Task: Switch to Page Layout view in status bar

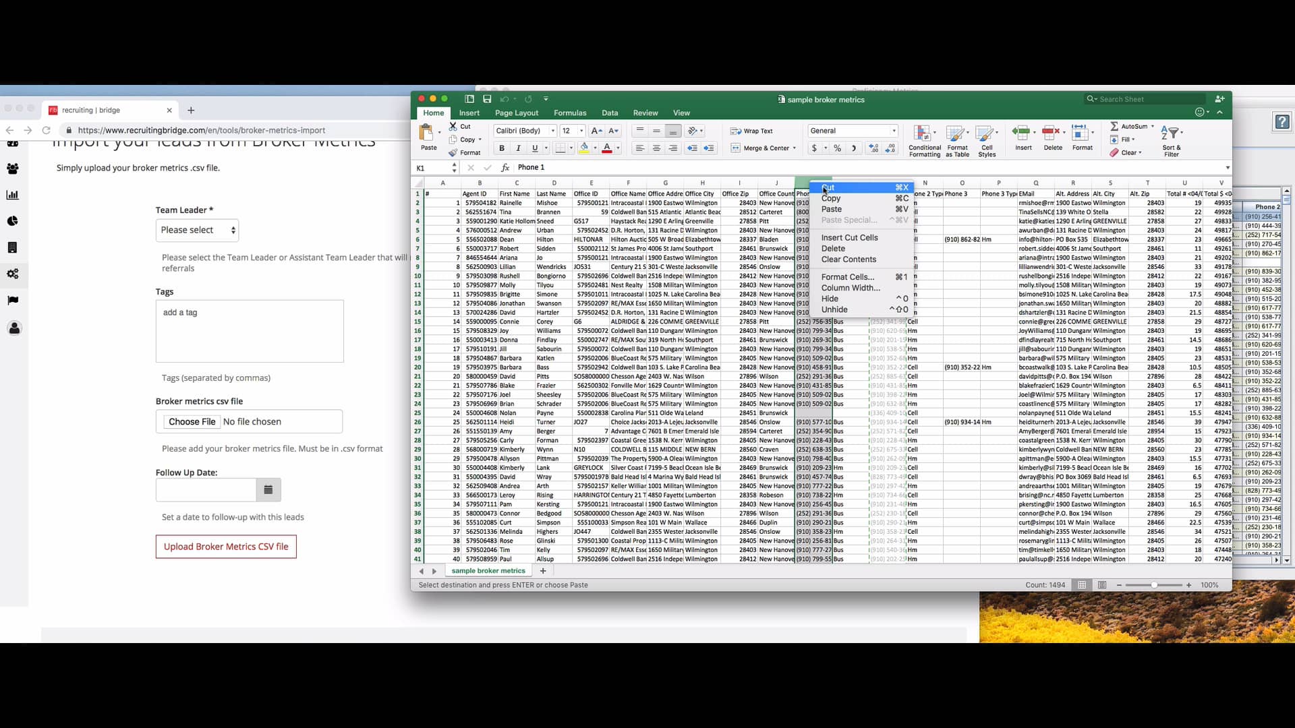Action: [1101, 585]
